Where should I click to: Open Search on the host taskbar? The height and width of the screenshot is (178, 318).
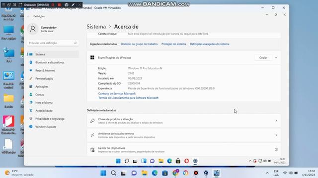coord(114,173)
